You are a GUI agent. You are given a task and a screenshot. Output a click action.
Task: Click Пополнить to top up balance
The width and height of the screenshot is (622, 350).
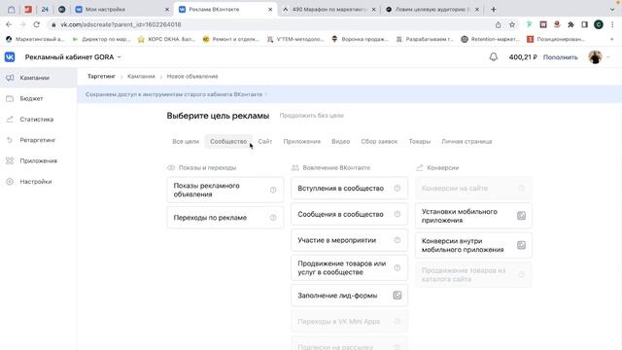[x=560, y=57]
